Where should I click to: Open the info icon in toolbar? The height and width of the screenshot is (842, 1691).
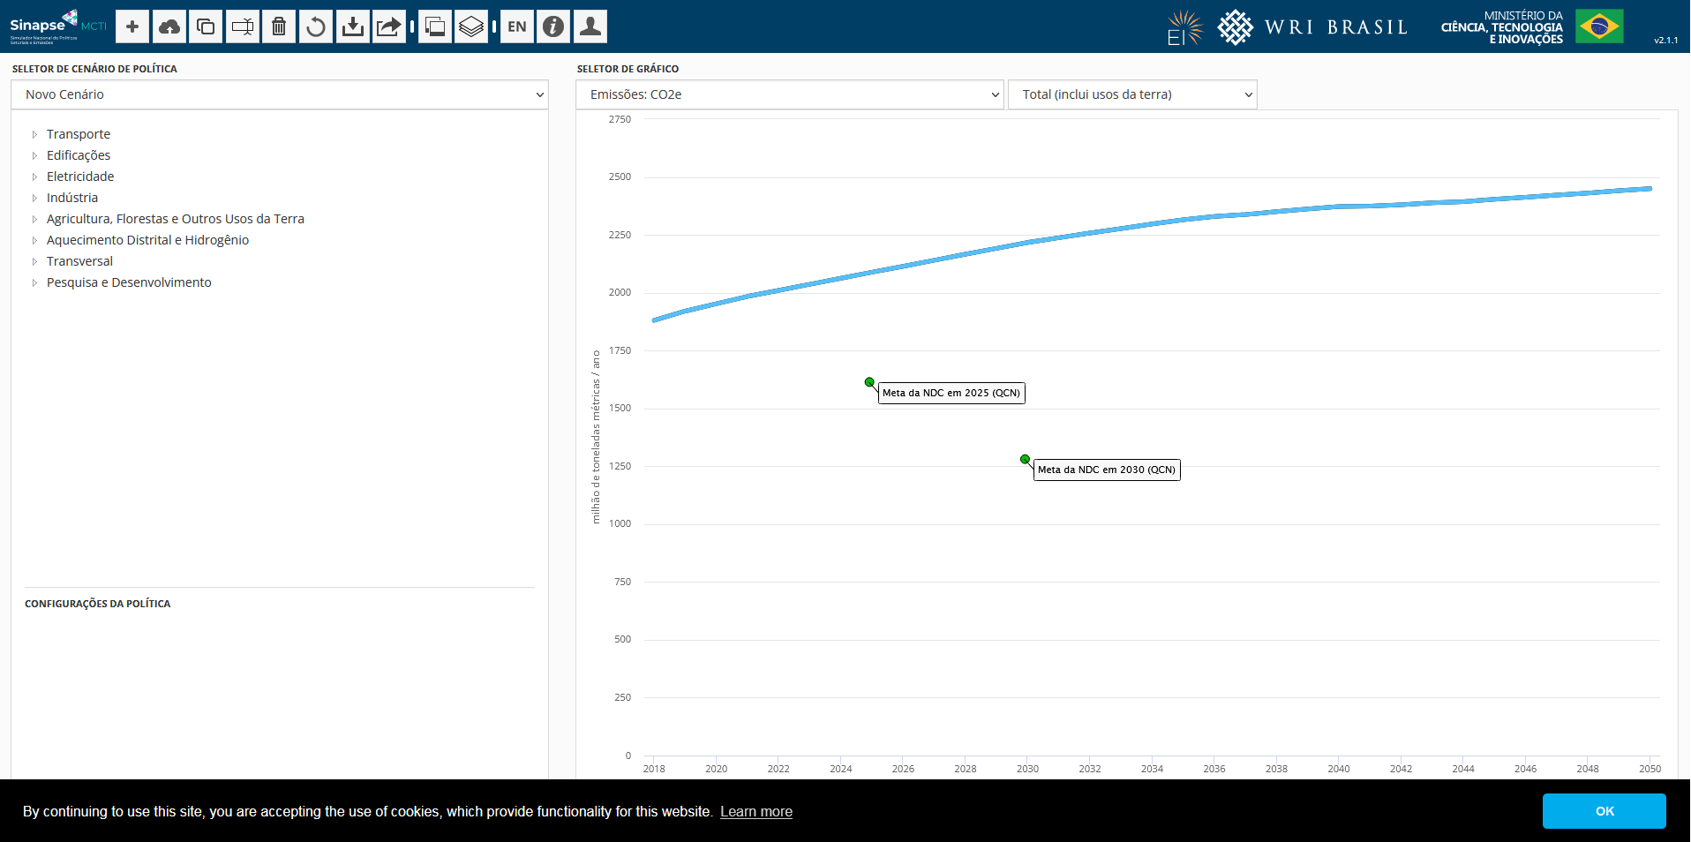[553, 26]
